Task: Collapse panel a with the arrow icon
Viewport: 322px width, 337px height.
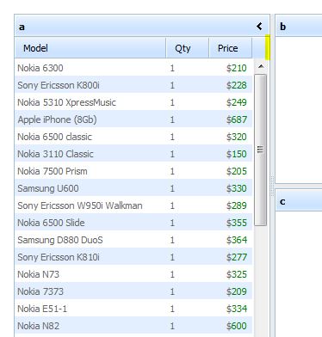Action: coord(259,27)
